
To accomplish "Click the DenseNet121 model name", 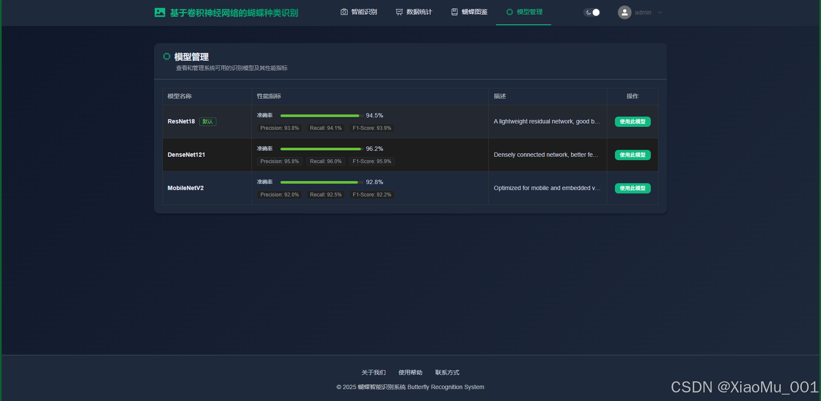I will pos(186,155).
